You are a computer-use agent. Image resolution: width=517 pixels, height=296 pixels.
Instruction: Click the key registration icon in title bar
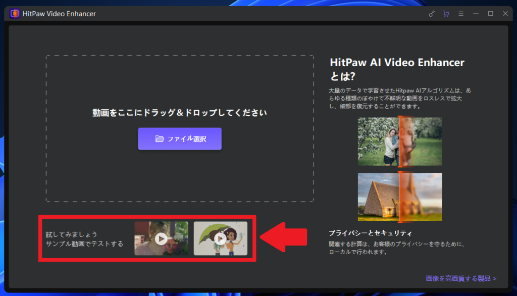coord(432,14)
